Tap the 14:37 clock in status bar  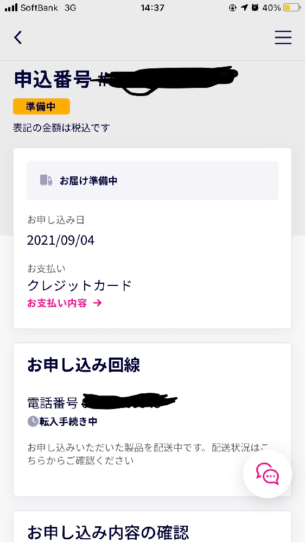point(152,8)
